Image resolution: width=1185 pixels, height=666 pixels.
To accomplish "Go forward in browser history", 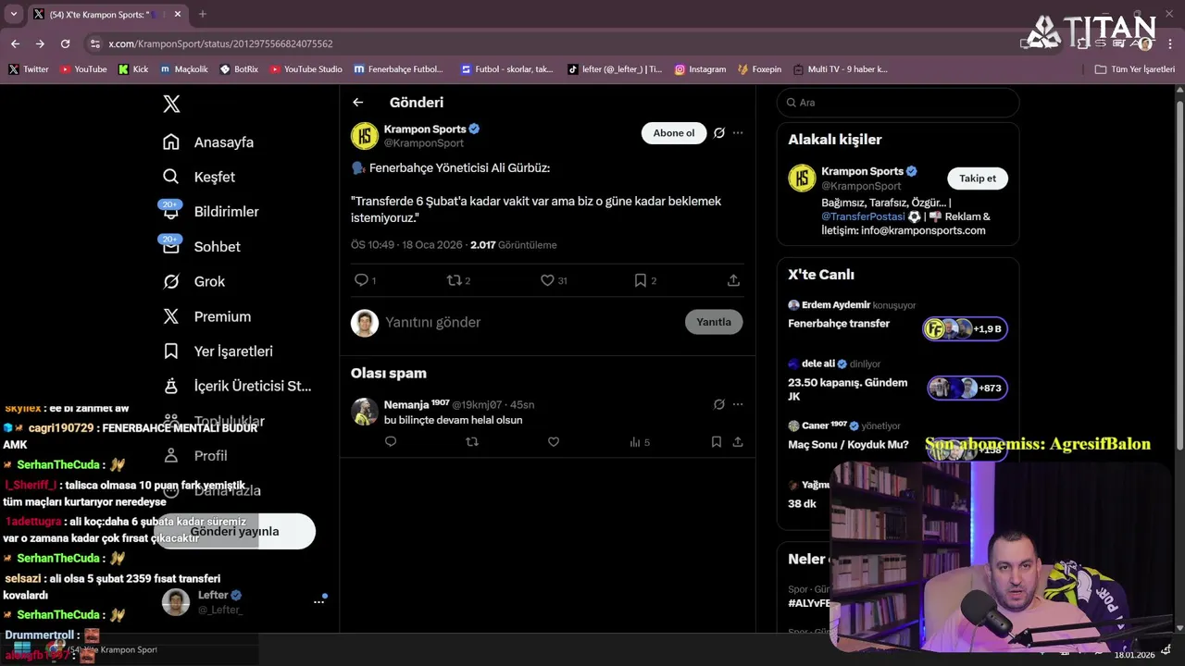I will point(40,43).
